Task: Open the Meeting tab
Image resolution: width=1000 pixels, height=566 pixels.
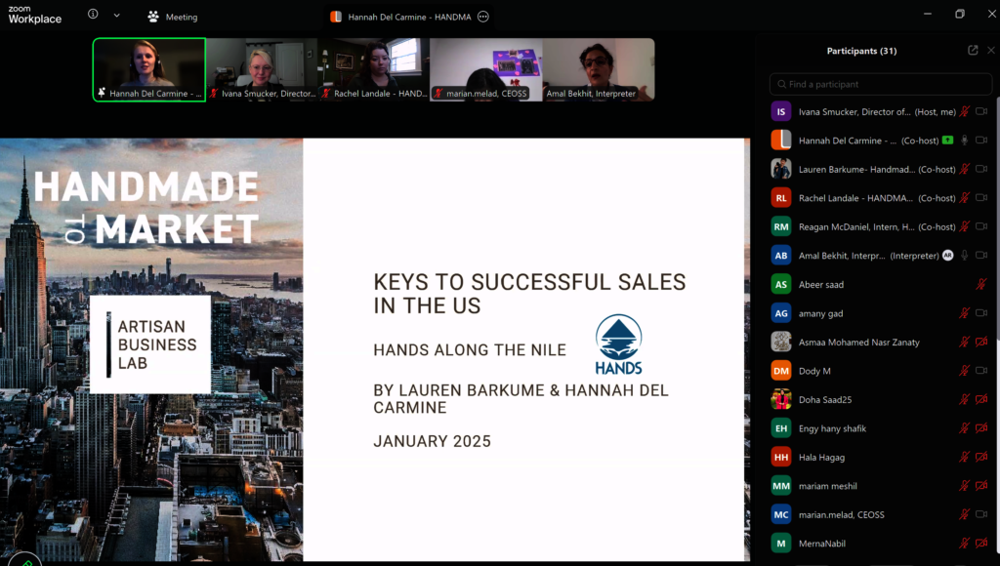Action: click(x=172, y=17)
